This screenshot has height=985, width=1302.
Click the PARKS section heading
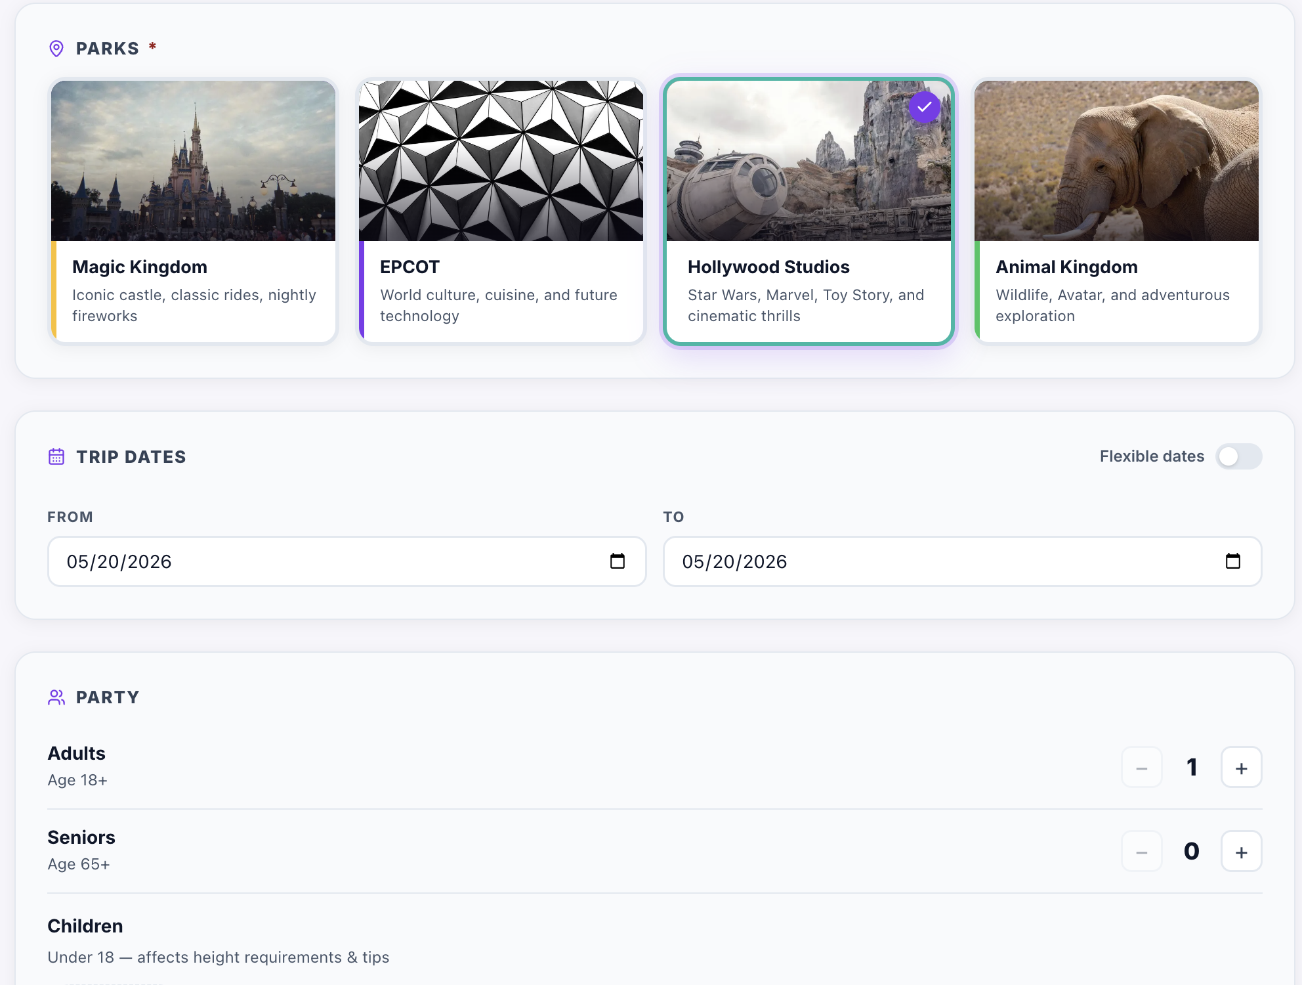coord(108,49)
